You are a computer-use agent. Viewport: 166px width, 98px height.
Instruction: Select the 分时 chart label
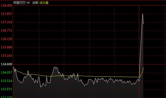(x=35, y=3)
